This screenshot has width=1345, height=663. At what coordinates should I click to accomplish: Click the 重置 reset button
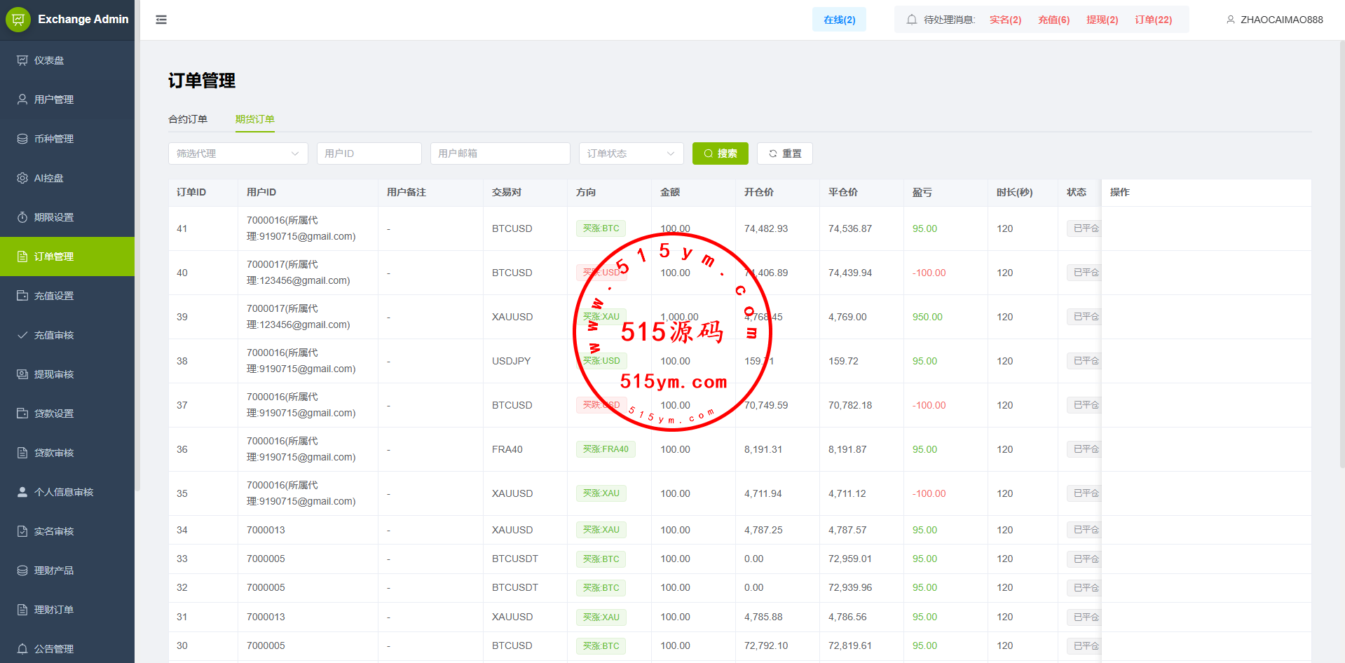pos(784,153)
